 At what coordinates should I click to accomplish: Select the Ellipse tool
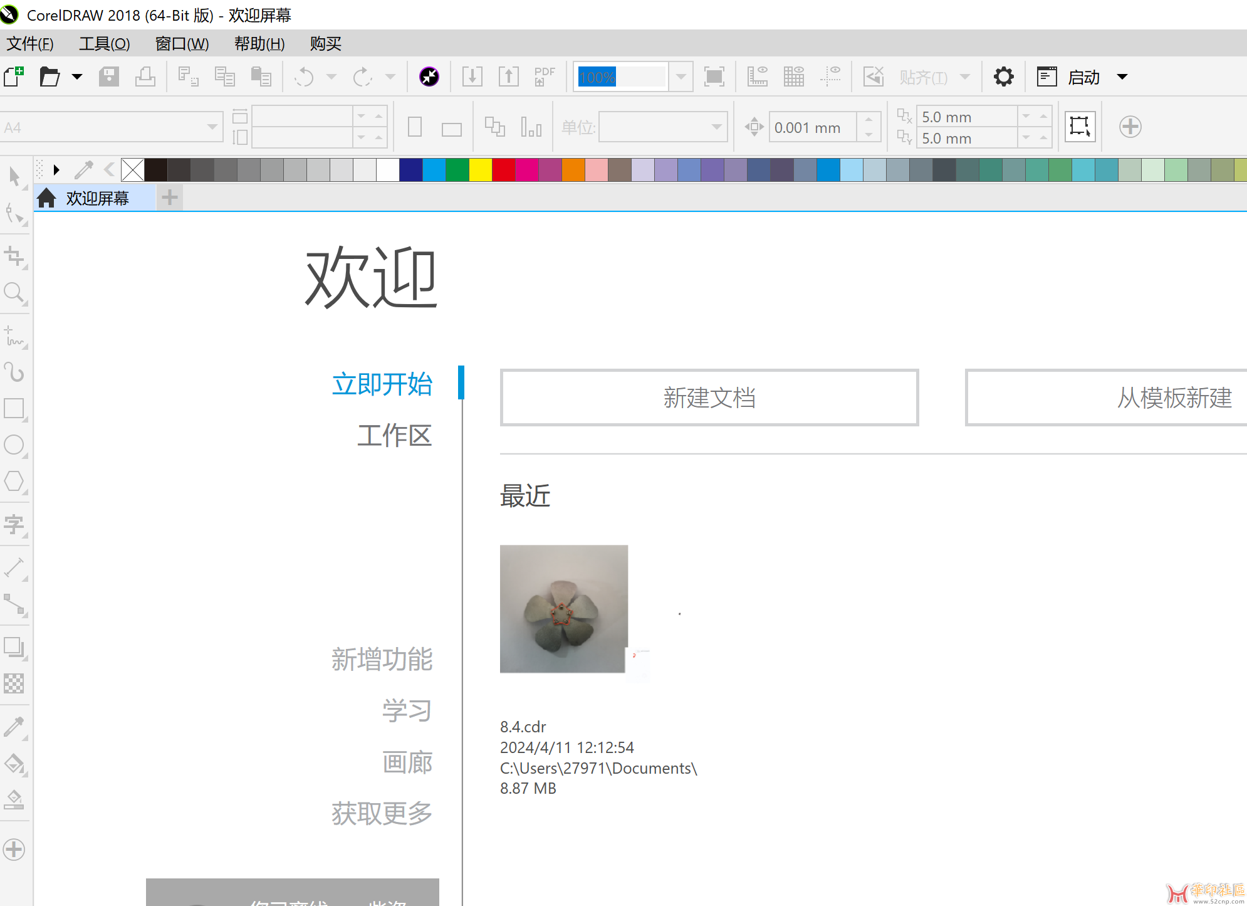point(14,445)
